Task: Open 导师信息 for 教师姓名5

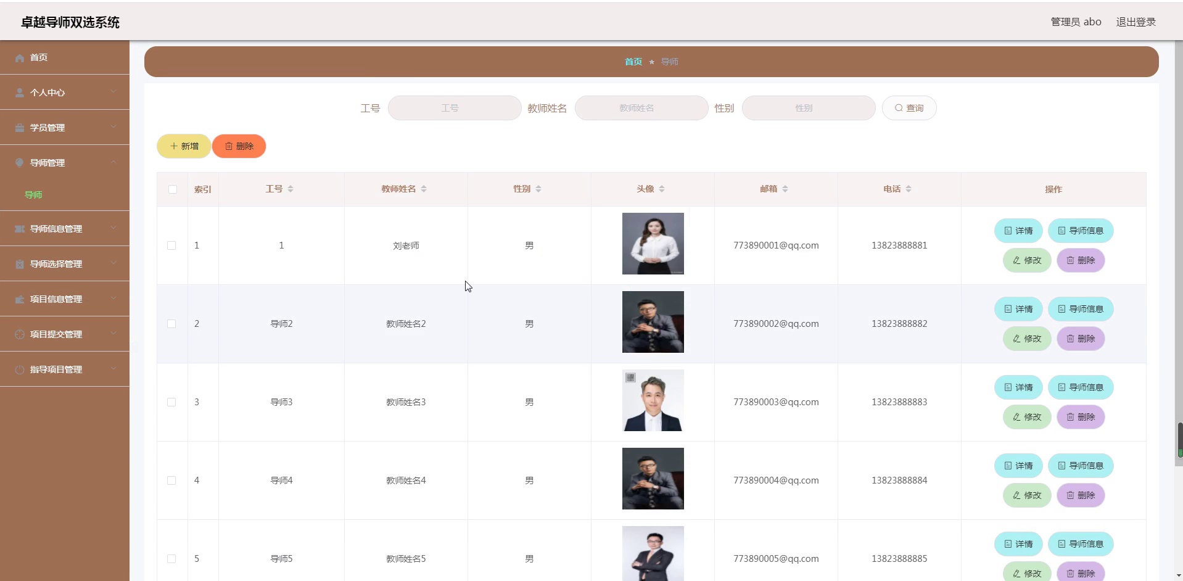Action: [x=1081, y=544]
